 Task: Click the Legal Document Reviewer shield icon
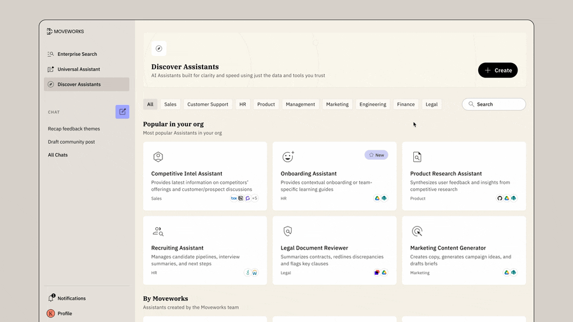pos(288,232)
